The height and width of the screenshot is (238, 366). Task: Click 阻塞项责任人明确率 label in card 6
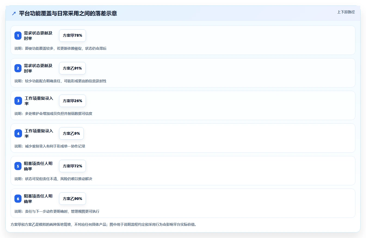click(38, 199)
